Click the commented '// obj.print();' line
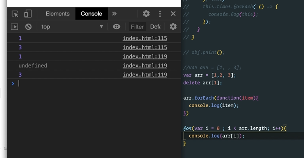304x158 pixels. (204, 52)
